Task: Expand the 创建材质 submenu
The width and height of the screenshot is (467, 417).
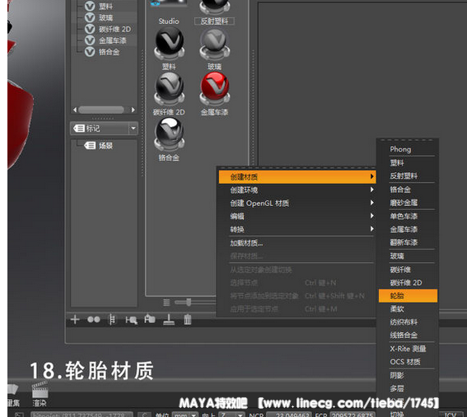Action: tap(297, 176)
